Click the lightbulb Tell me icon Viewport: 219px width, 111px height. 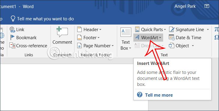pos(13,19)
